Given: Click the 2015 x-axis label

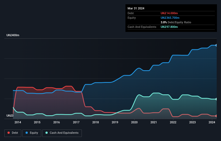Looking at the screenshot, I should tap(37, 122).
